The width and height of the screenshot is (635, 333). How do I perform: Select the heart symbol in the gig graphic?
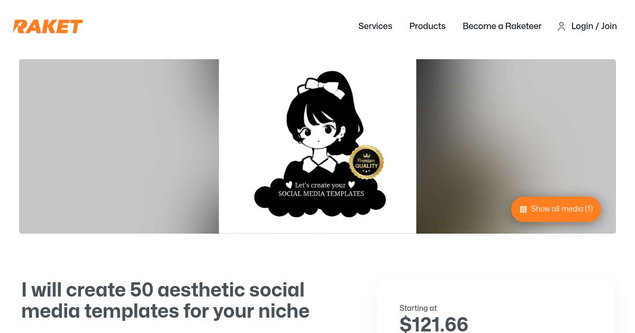coord(289,185)
